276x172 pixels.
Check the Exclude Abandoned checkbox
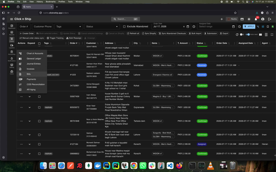(124, 26)
